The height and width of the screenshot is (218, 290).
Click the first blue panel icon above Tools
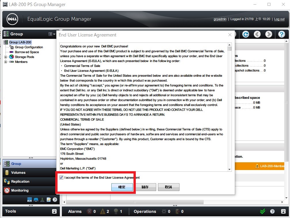tap(30, 200)
